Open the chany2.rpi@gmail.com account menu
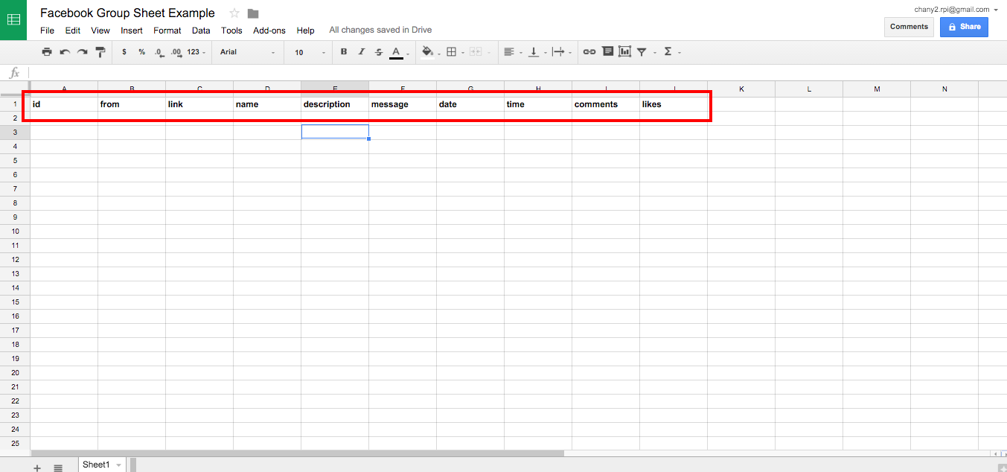1007x472 pixels. pyautogui.click(x=956, y=10)
